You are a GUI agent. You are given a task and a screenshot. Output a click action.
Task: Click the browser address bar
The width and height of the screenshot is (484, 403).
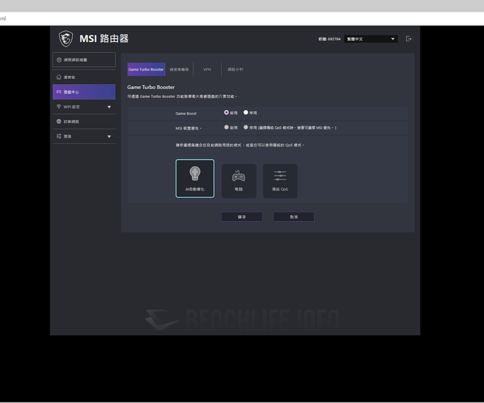pos(242,18)
